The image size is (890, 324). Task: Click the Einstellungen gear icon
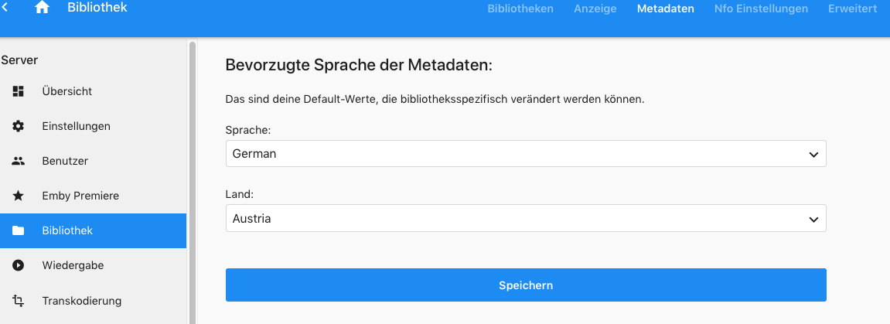pyautogui.click(x=18, y=126)
